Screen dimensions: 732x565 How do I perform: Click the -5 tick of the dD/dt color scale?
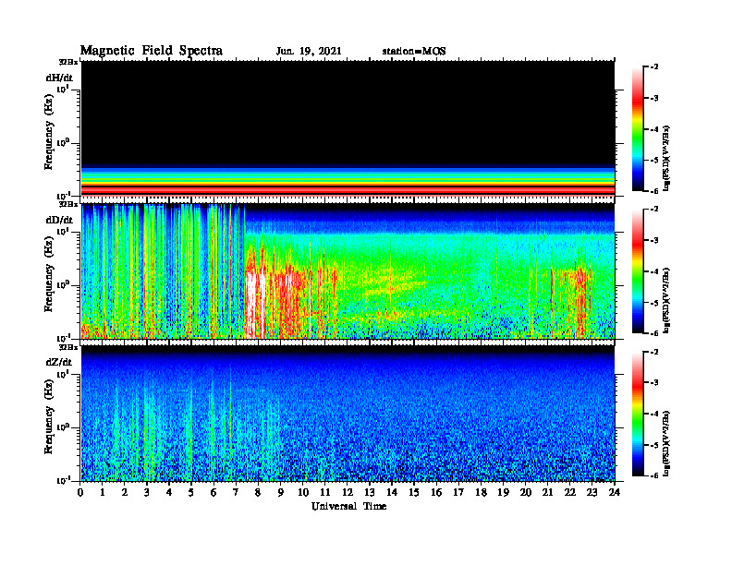(654, 303)
